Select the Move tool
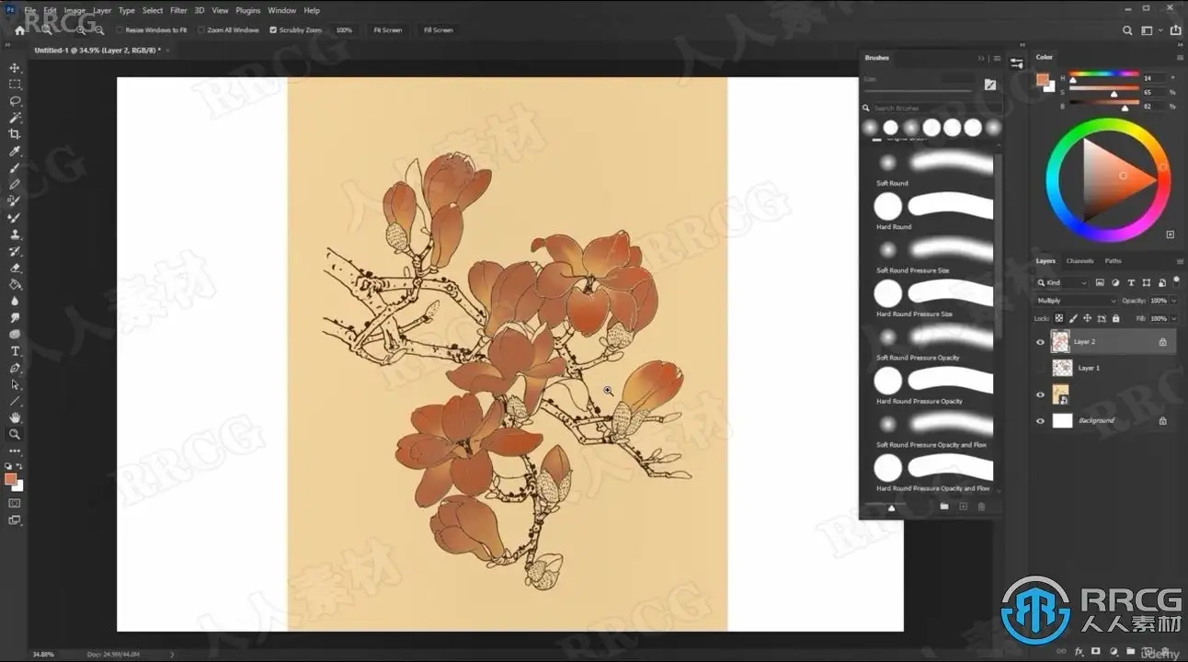This screenshot has width=1188, height=662. click(x=15, y=68)
